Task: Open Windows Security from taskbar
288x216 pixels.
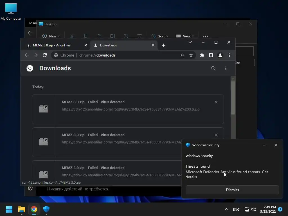Action: (46, 209)
